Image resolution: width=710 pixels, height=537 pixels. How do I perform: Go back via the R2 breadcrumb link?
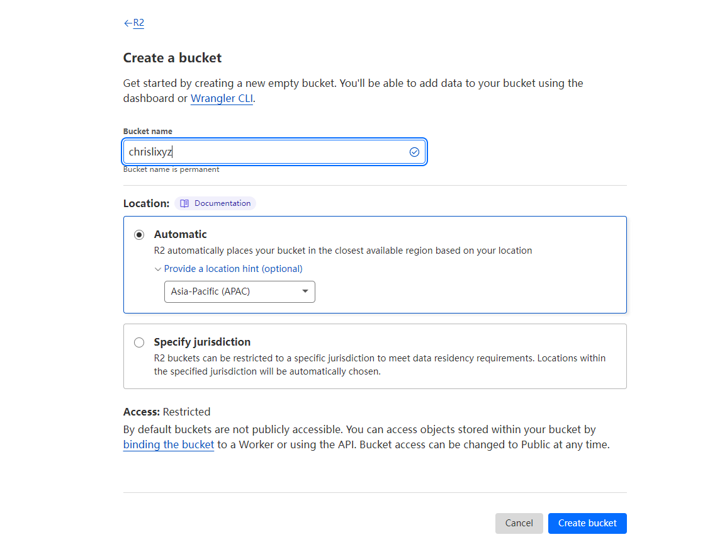[138, 23]
